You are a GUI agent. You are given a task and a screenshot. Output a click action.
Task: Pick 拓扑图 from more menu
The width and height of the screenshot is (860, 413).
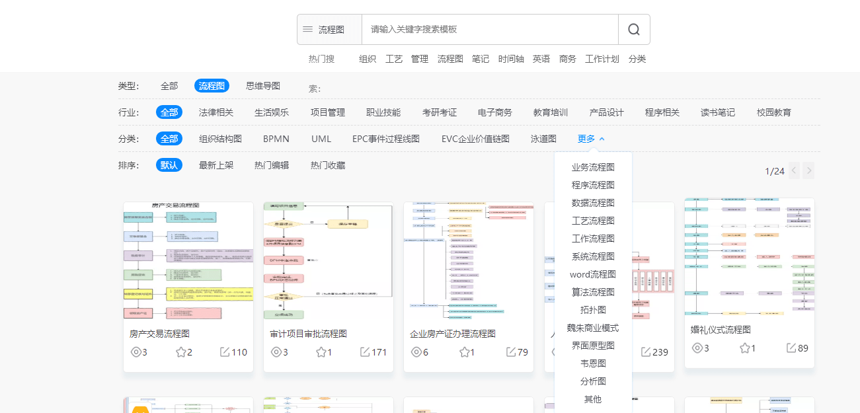[593, 310]
